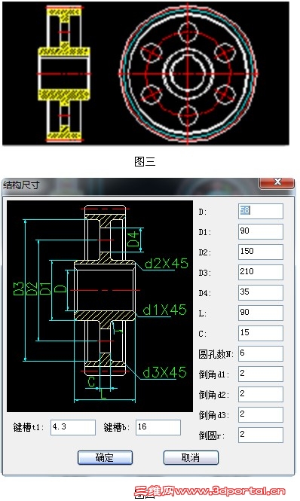The width and height of the screenshot is (300, 501).
Task: Click the 圆孔数N label
Action: pos(216,354)
